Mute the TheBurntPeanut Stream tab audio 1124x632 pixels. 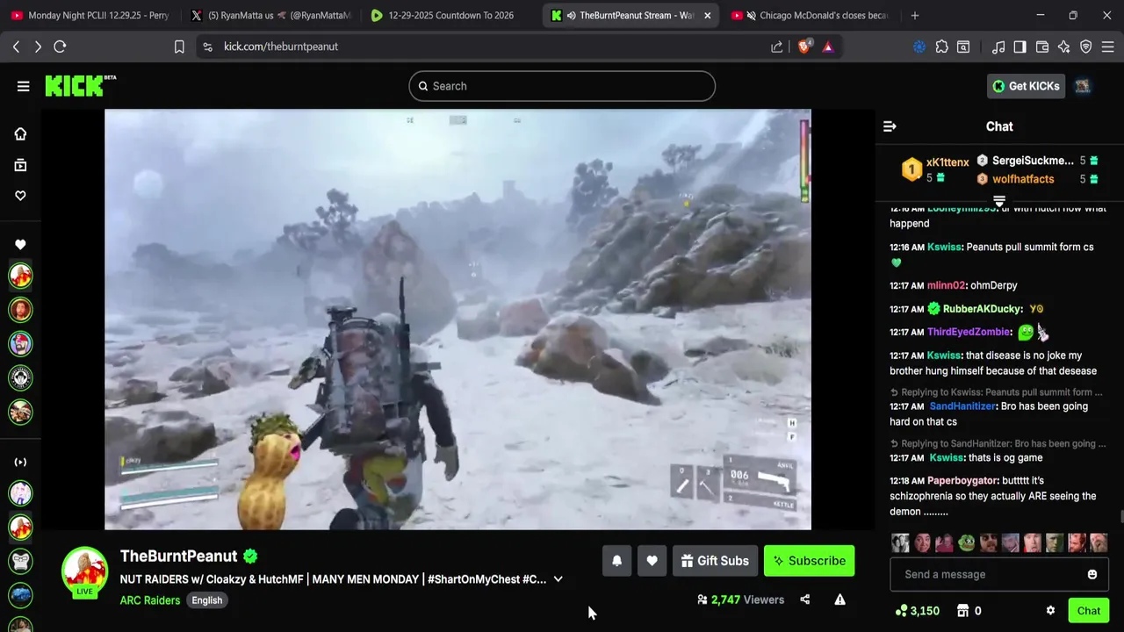[x=571, y=15]
